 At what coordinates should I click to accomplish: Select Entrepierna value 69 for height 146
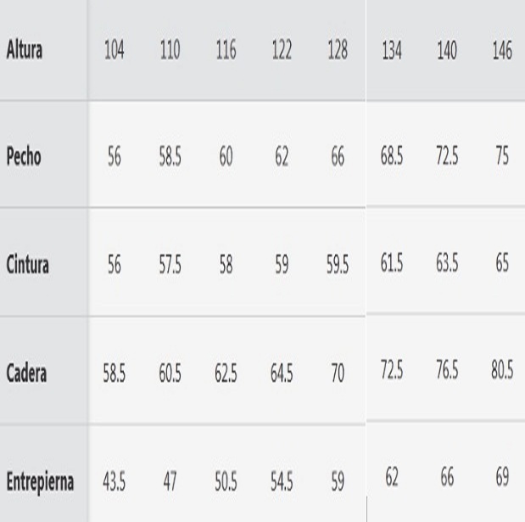502,480
